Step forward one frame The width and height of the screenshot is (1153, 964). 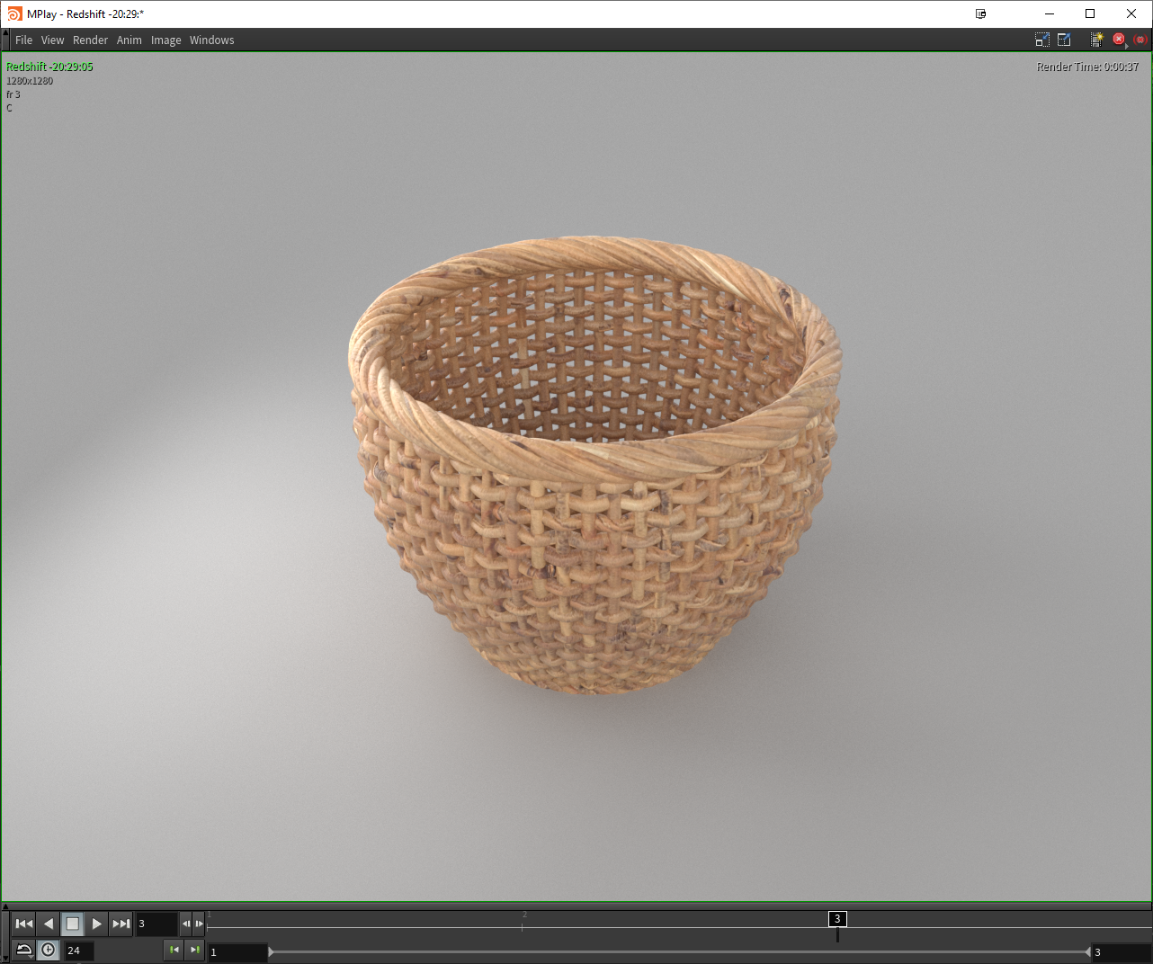pos(199,924)
